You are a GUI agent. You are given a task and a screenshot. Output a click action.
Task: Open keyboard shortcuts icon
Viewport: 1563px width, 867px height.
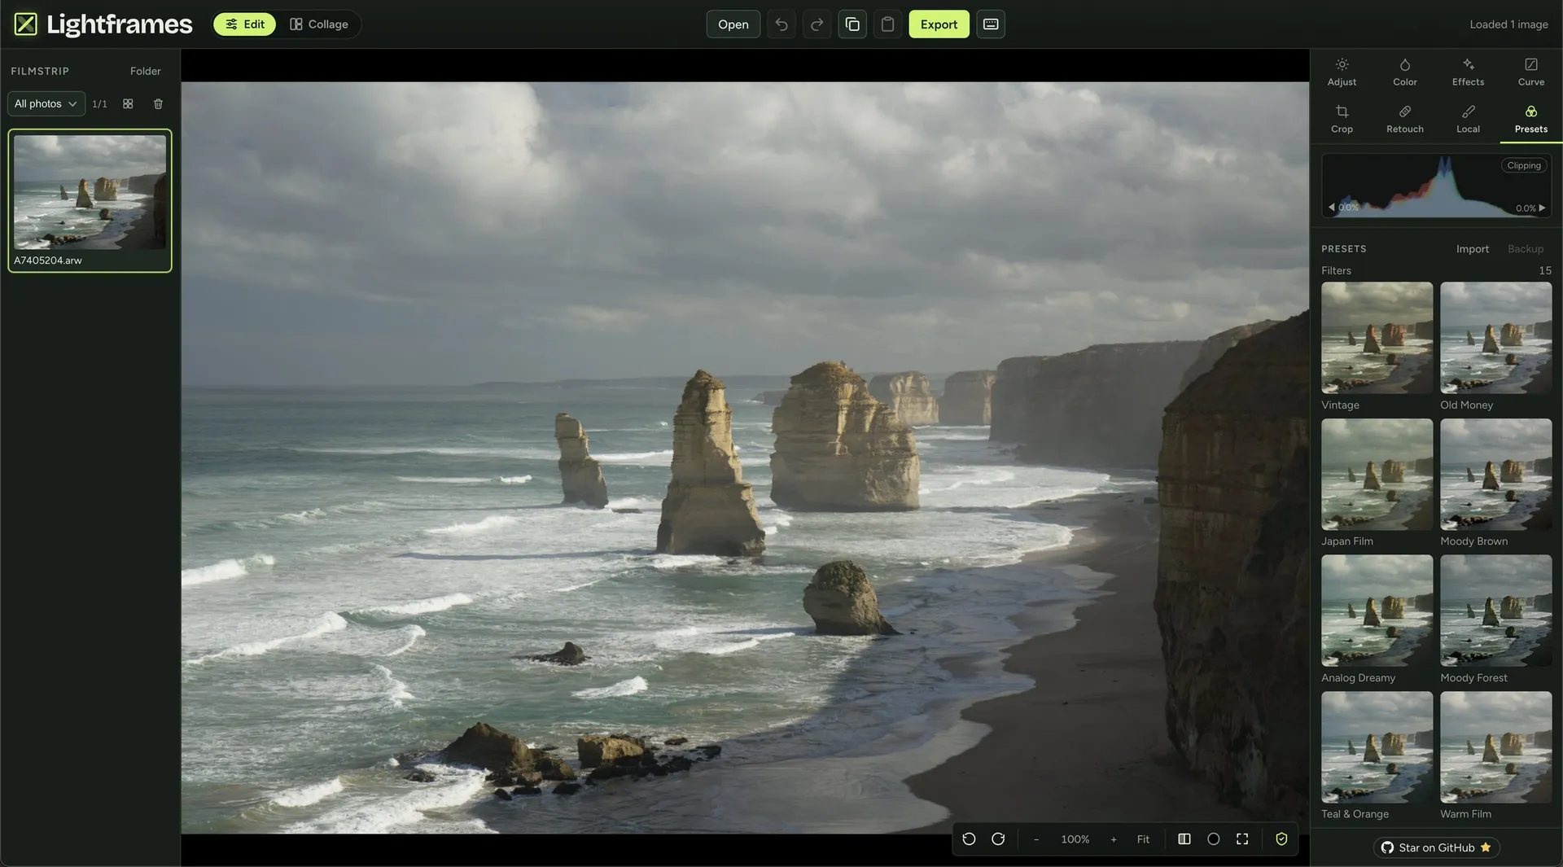click(x=991, y=24)
